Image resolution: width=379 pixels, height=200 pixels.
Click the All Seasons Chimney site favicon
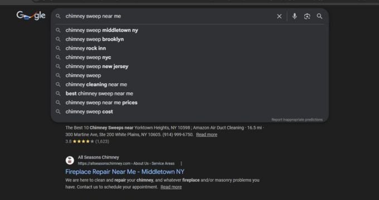click(70, 161)
